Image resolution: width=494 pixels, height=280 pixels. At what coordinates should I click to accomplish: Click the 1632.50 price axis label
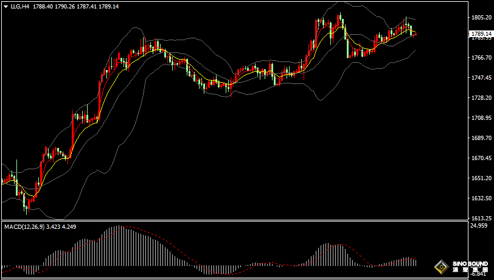(x=481, y=198)
